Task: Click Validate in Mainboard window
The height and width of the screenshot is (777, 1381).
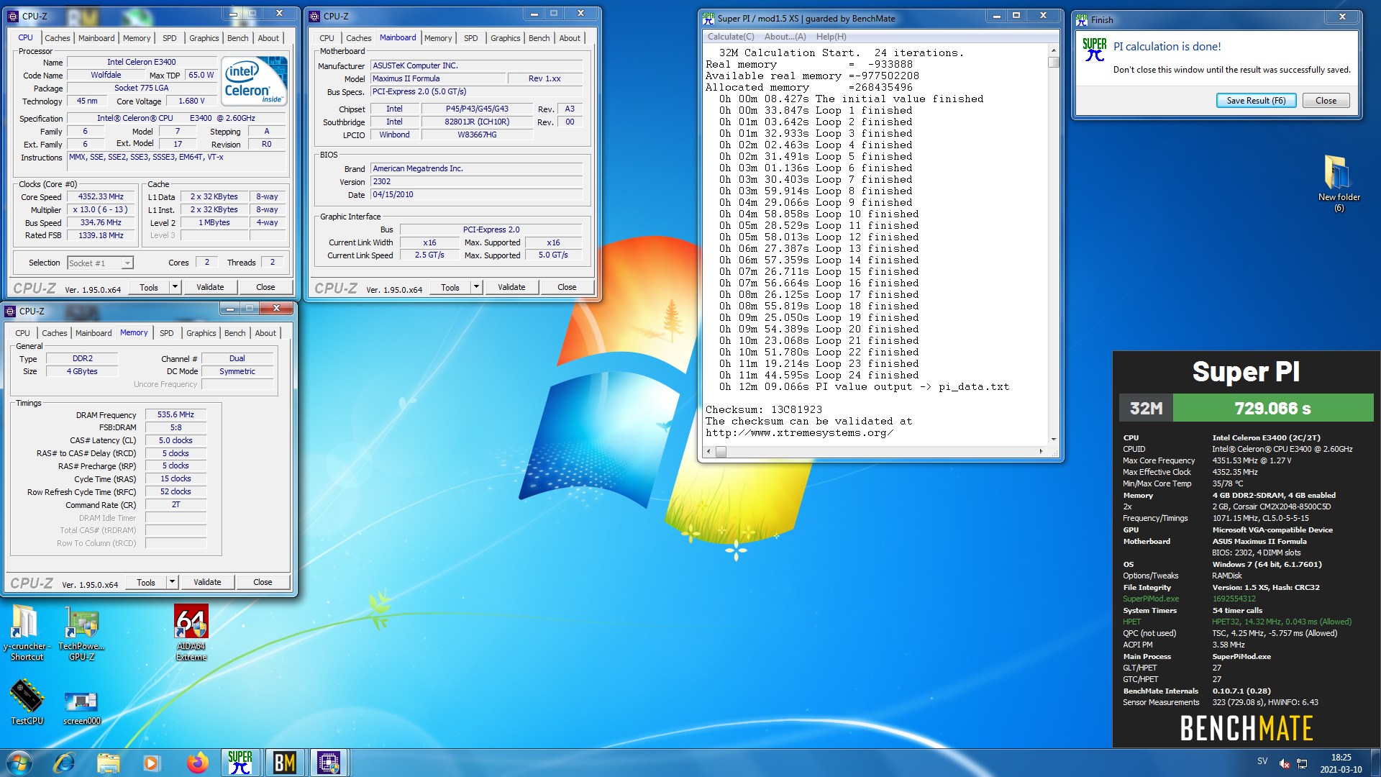Action: coord(511,287)
